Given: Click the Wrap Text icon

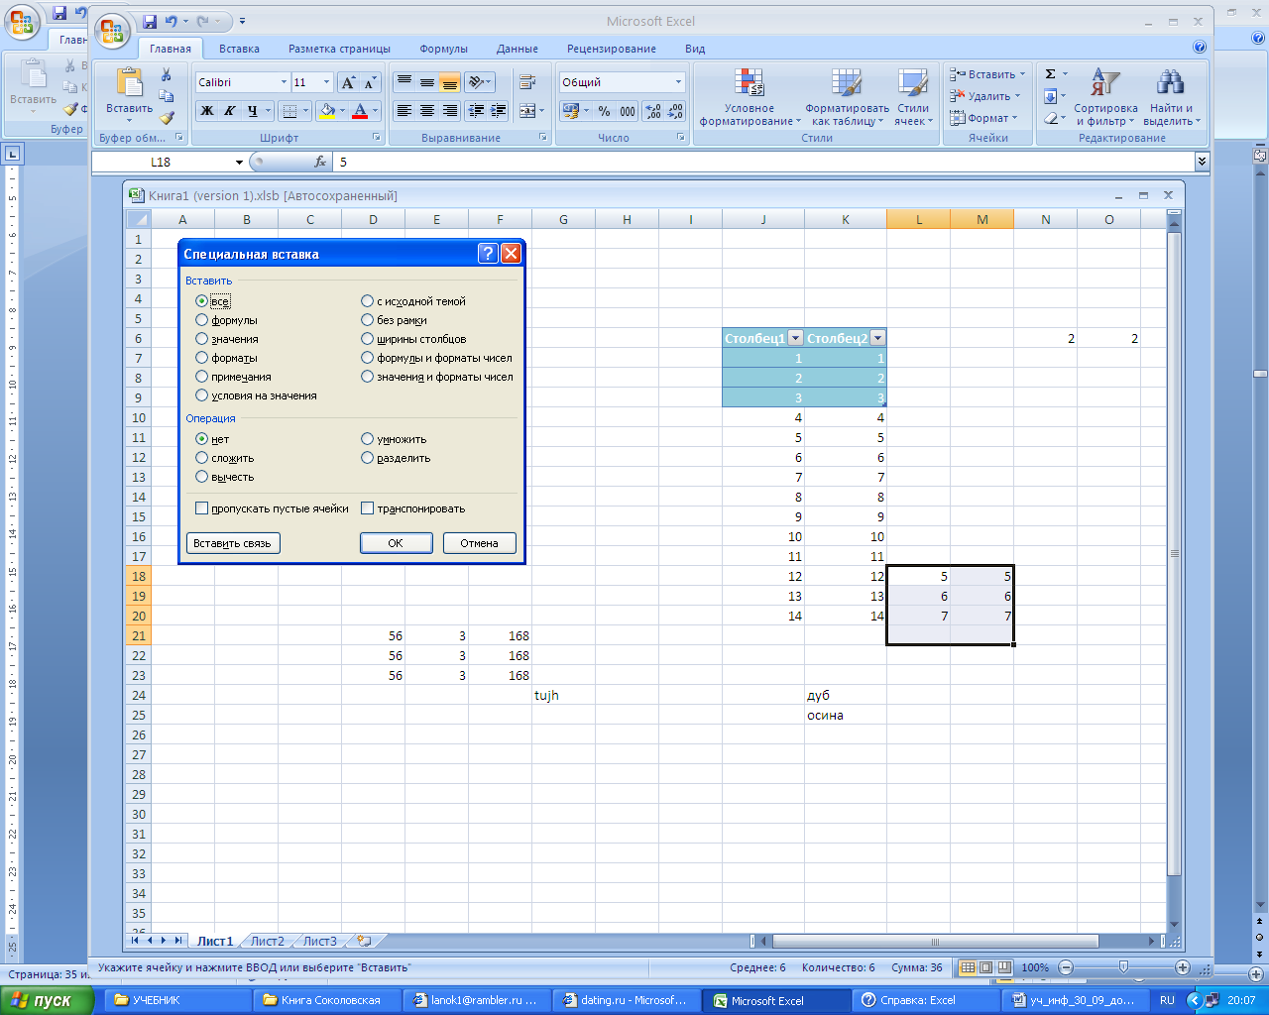Looking at the screenshot, I should tap(527, 82).
